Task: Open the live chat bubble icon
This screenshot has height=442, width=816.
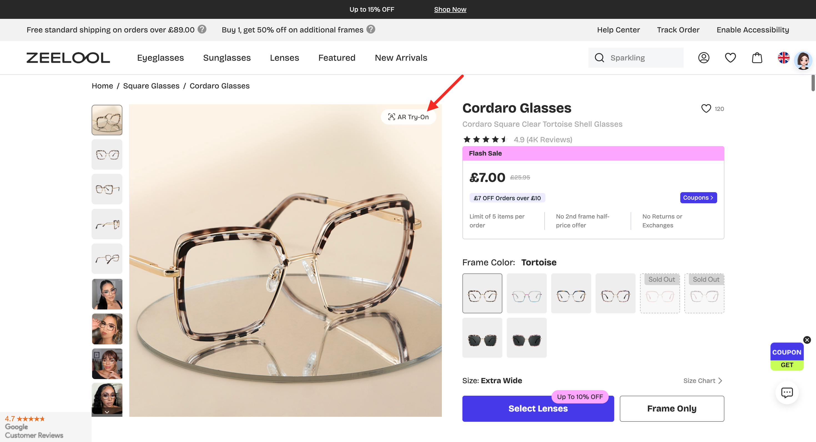Action: (787, 393)
